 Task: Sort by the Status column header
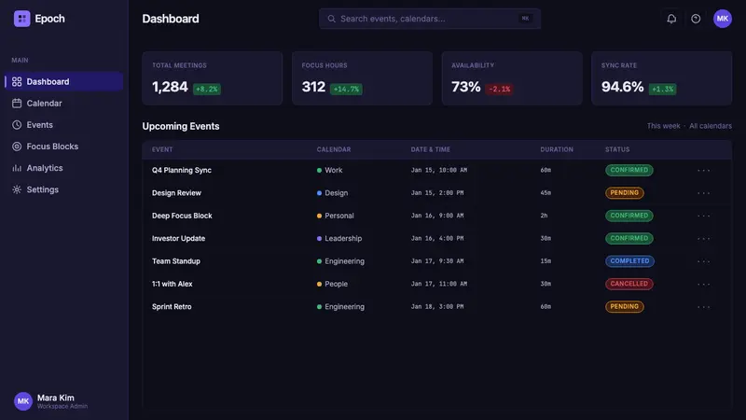617,149
